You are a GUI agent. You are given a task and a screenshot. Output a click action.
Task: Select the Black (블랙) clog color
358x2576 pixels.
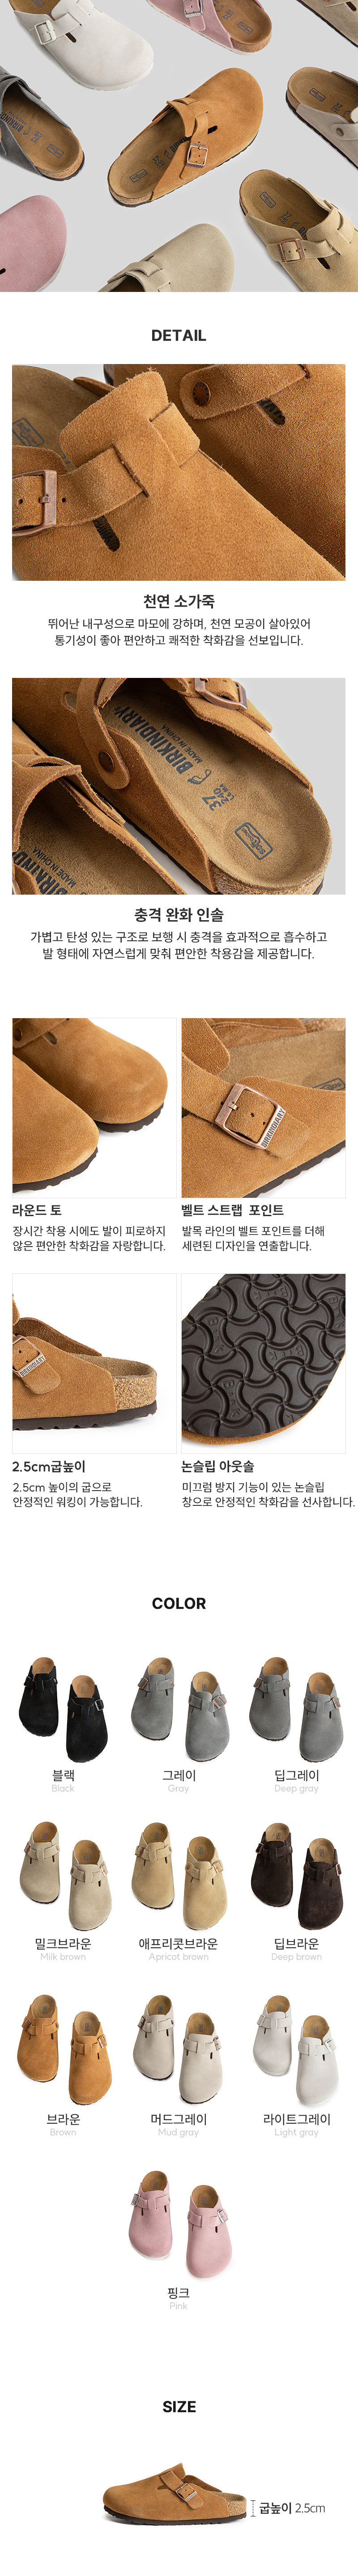[63, 1709]
